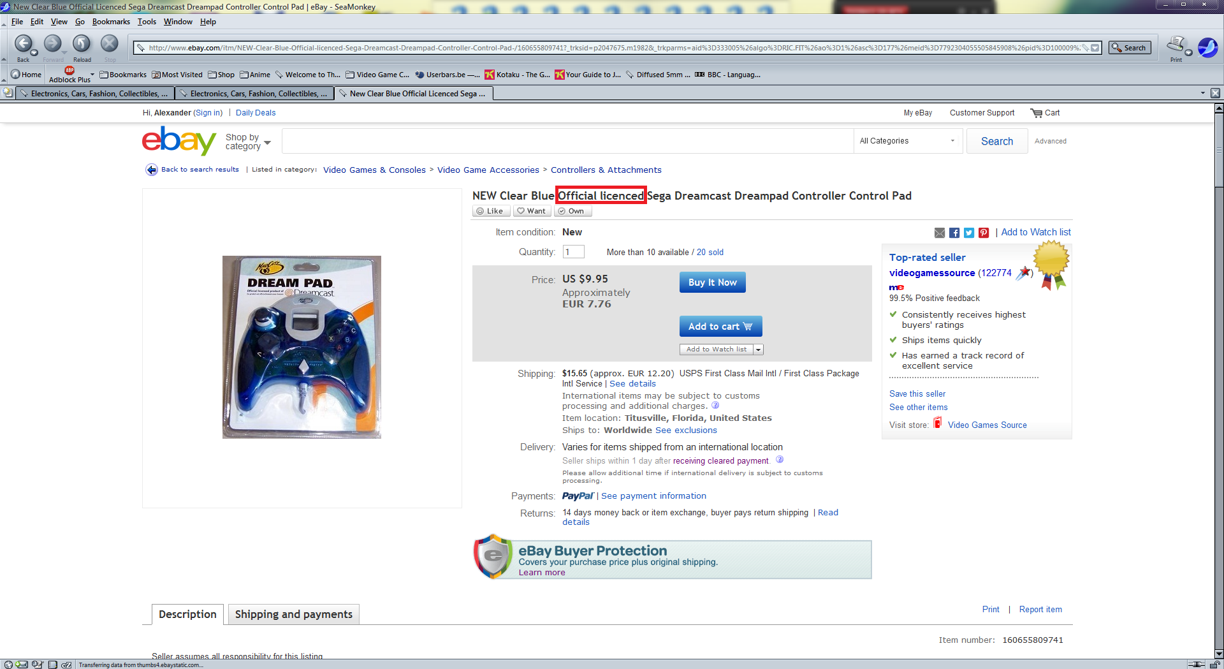This screenshot has height=669, width=1224.
Task: Click the Back to search results arrow icon
Action: 152,170
